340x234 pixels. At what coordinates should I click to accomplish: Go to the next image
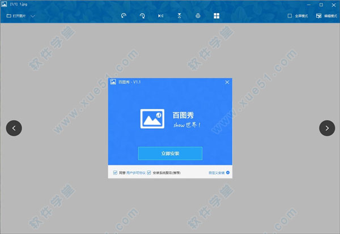pos(327,128)
